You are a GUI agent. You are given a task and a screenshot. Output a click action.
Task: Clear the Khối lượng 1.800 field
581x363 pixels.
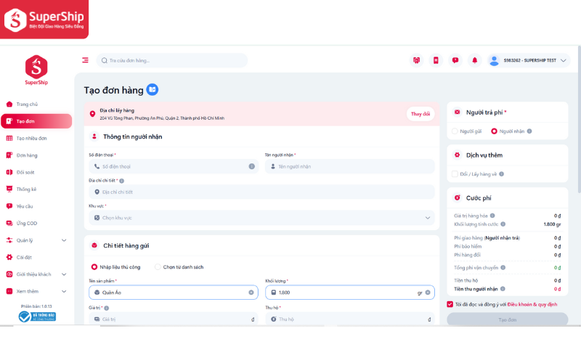tap(428, 293)
